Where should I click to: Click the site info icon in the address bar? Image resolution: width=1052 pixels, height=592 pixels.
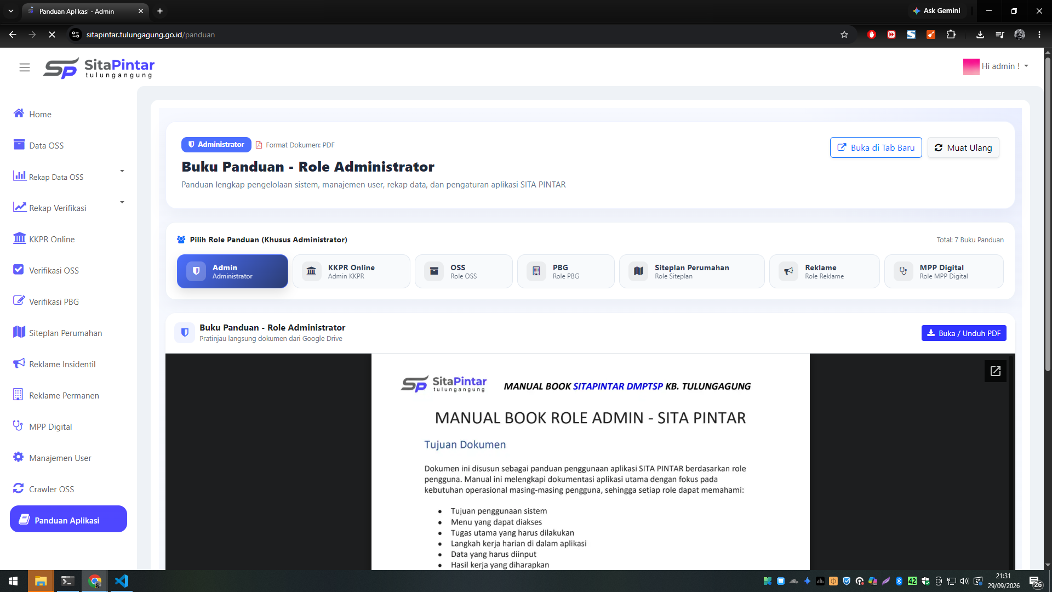[76, 35]
